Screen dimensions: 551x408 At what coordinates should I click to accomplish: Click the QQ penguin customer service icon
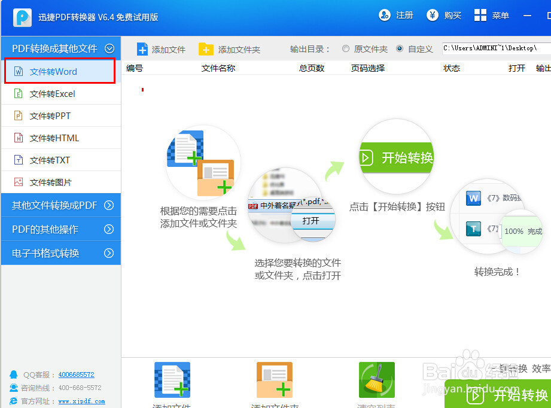point(14,374)
